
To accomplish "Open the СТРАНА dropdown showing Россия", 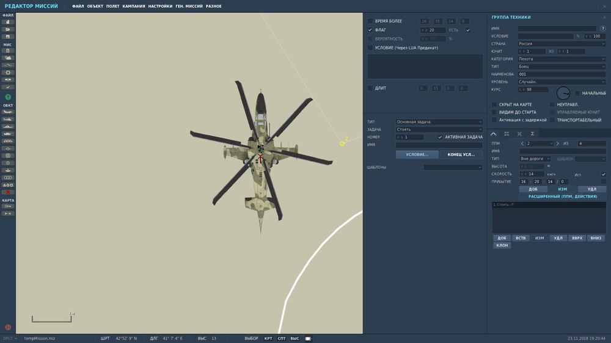I will 562,43.
